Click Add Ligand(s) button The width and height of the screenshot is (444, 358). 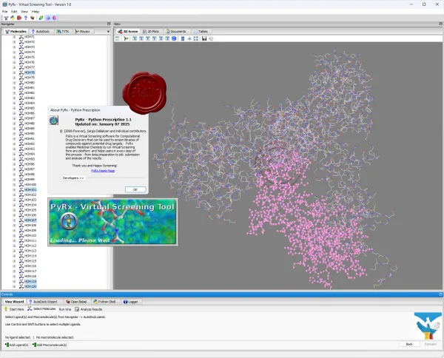click(x=16, y=345)
